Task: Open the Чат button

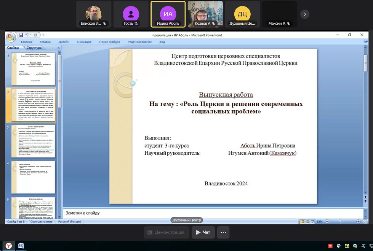Action: [x=203, y=232]
